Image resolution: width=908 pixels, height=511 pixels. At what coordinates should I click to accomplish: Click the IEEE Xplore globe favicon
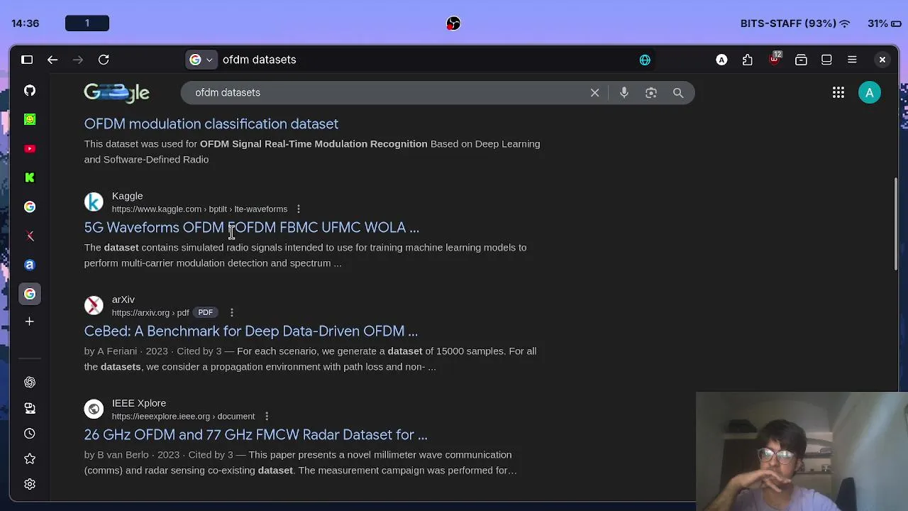(x=94, y=409)
